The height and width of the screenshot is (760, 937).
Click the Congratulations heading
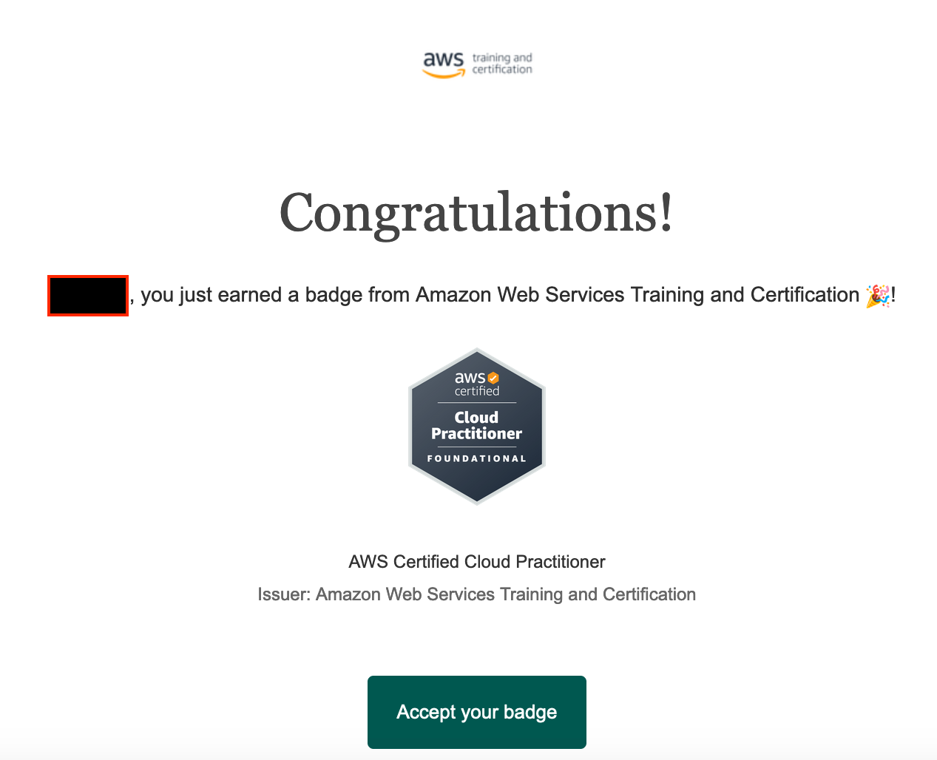pyautogui.click(x=476, y=213)
